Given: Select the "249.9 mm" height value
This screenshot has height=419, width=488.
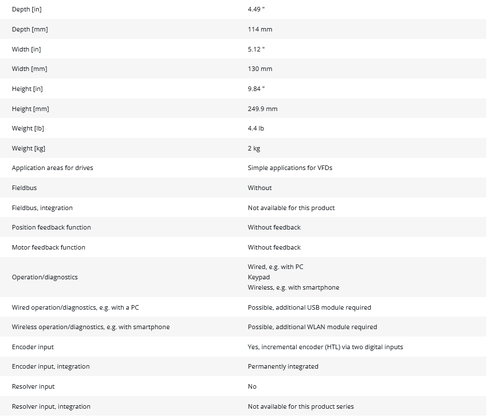Looking at the screenshot, I should 262,109.
